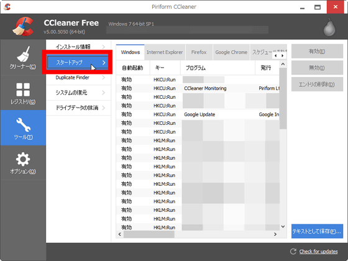
Task: Click the refresh icon beside Check for updates
Action: coord(293,251)
